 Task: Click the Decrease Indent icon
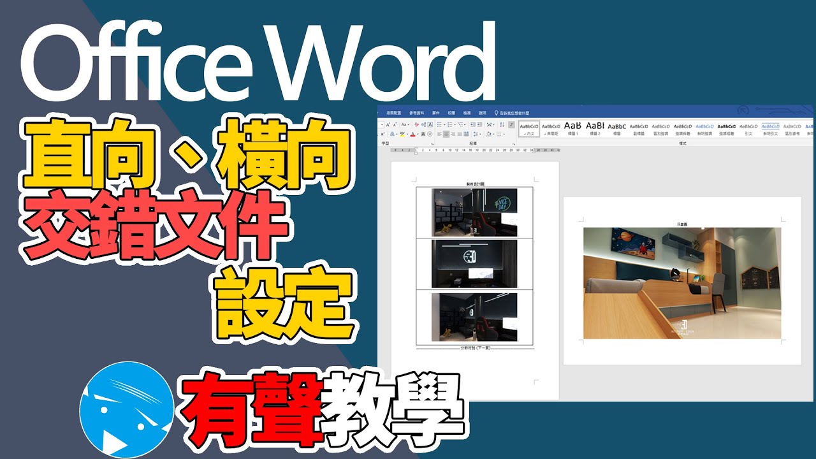[472, 124]
